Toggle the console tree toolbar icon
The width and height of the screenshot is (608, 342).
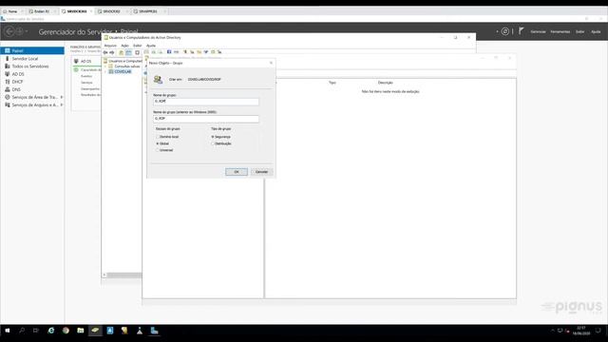(x=128, y=52)
